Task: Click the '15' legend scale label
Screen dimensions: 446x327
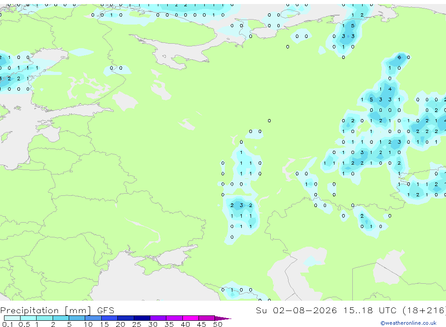Action: (104, 324)
